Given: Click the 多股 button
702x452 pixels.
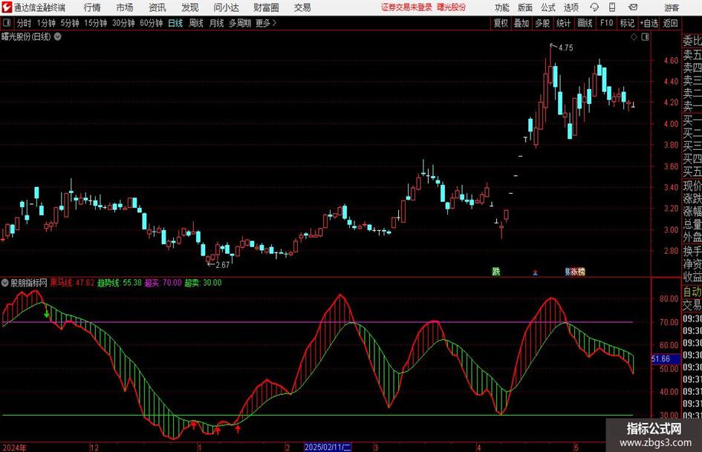Looking at the screenshot, I should click(x=542, y=23).
